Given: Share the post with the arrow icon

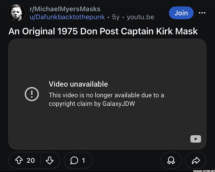Looking at the screenshot, I should point(196,160).
